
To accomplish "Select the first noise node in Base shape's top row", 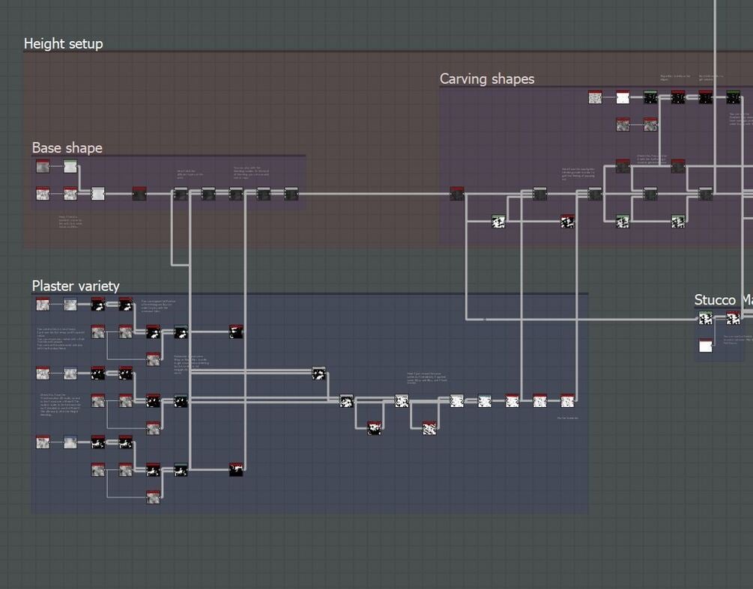I will [43, 166].
